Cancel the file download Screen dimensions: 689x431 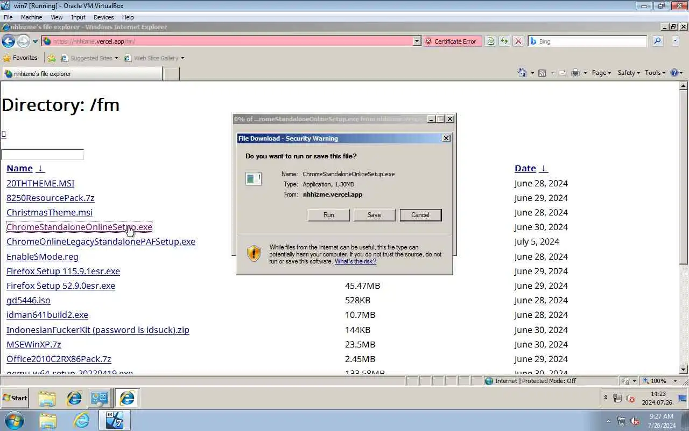coord(420,215)
